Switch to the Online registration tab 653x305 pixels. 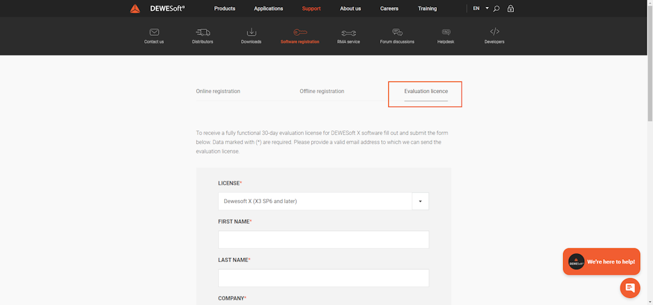tap(218, 91)
